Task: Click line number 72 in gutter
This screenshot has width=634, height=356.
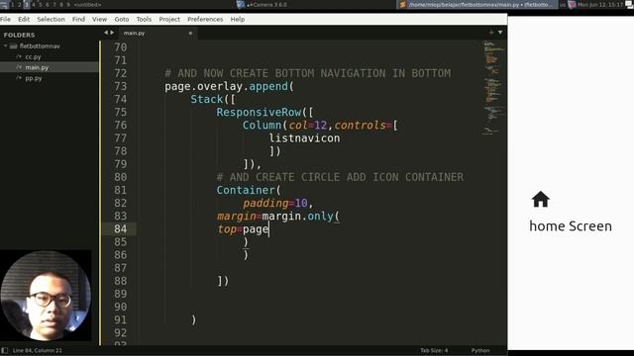Action: (x=121, y=73)
